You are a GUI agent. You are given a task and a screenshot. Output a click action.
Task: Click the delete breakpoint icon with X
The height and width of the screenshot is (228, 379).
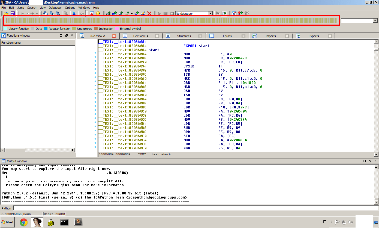[x=247, y=13]
